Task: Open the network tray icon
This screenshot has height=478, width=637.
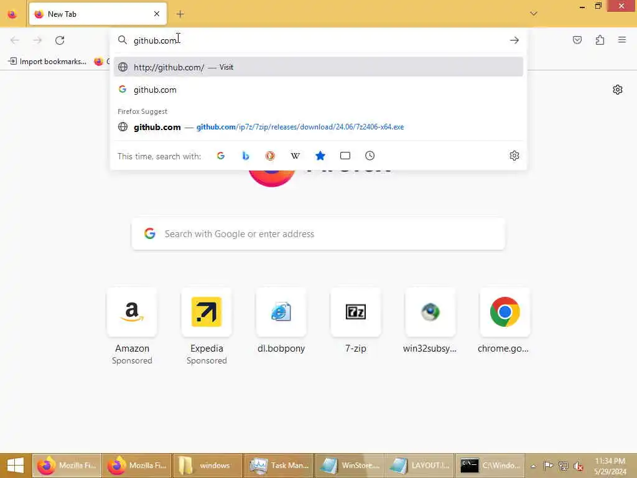Action: click(563, 466)
